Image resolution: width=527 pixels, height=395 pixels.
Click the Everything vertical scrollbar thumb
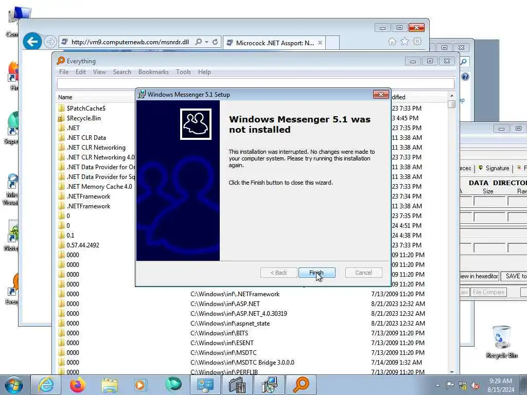tap(452, 104)
